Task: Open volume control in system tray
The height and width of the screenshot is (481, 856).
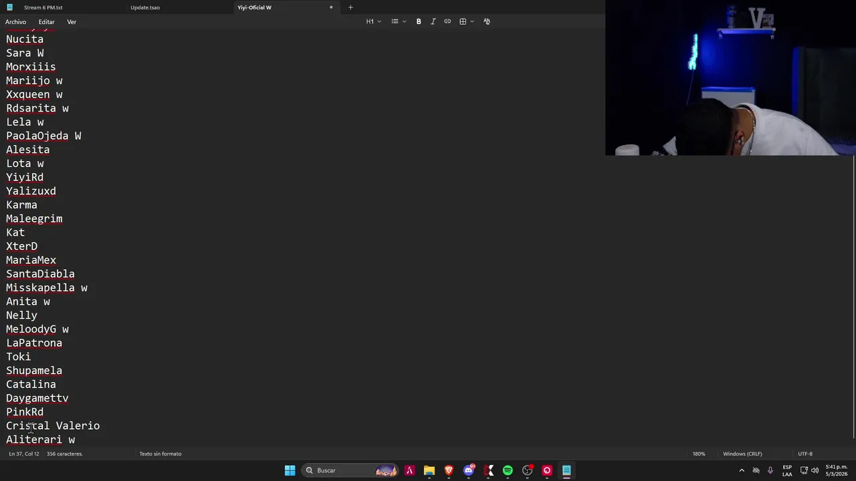Action: (x=816, y=470)
